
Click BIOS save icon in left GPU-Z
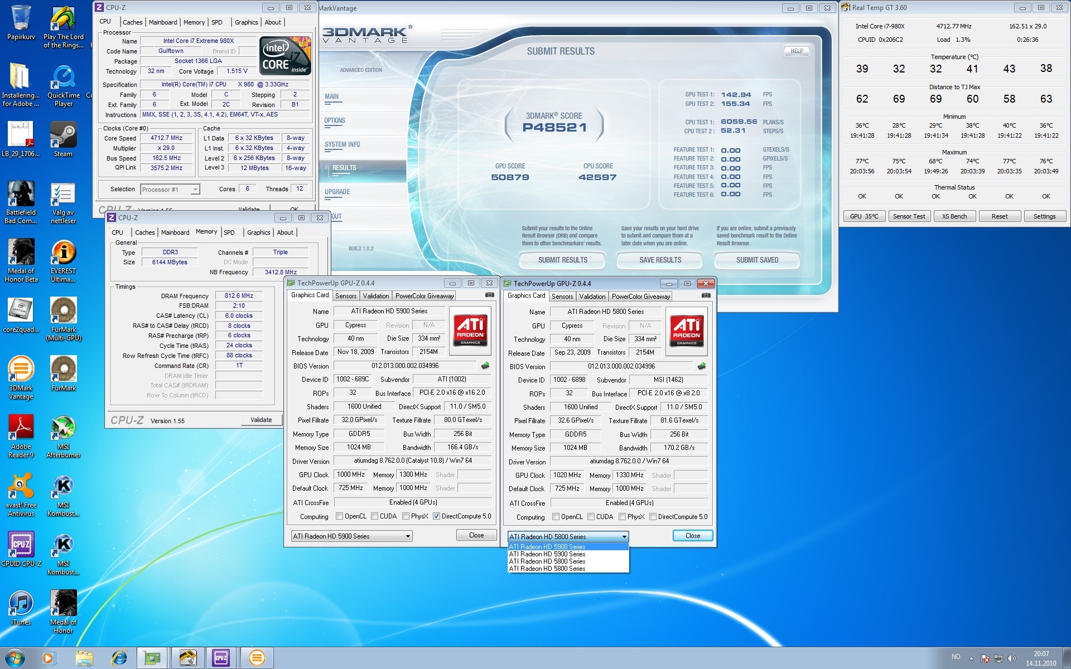[x=485, y=366]
